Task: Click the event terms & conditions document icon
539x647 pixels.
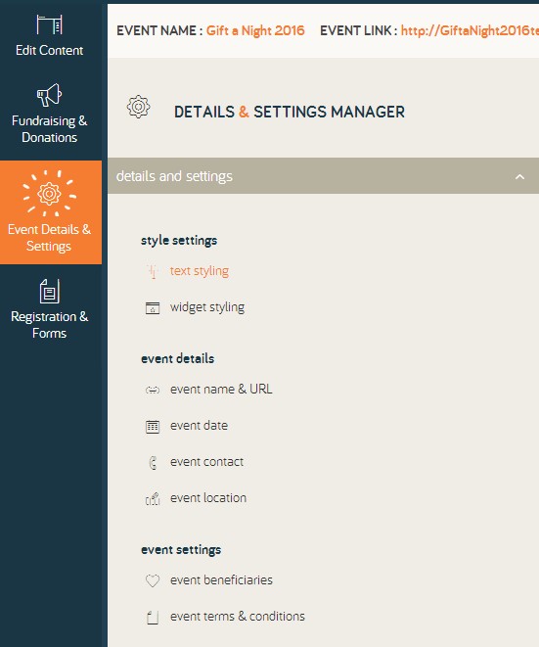Action: (153, 618)
